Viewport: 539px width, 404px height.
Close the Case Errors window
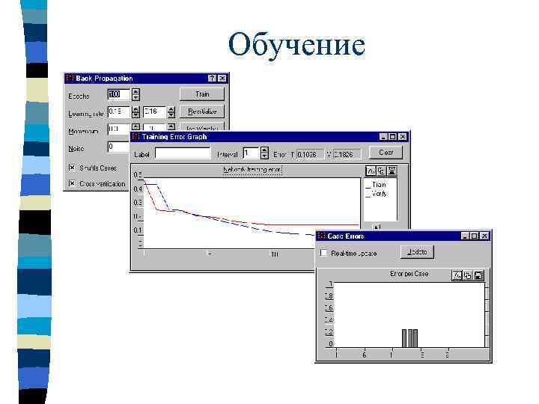pos(484,236)
